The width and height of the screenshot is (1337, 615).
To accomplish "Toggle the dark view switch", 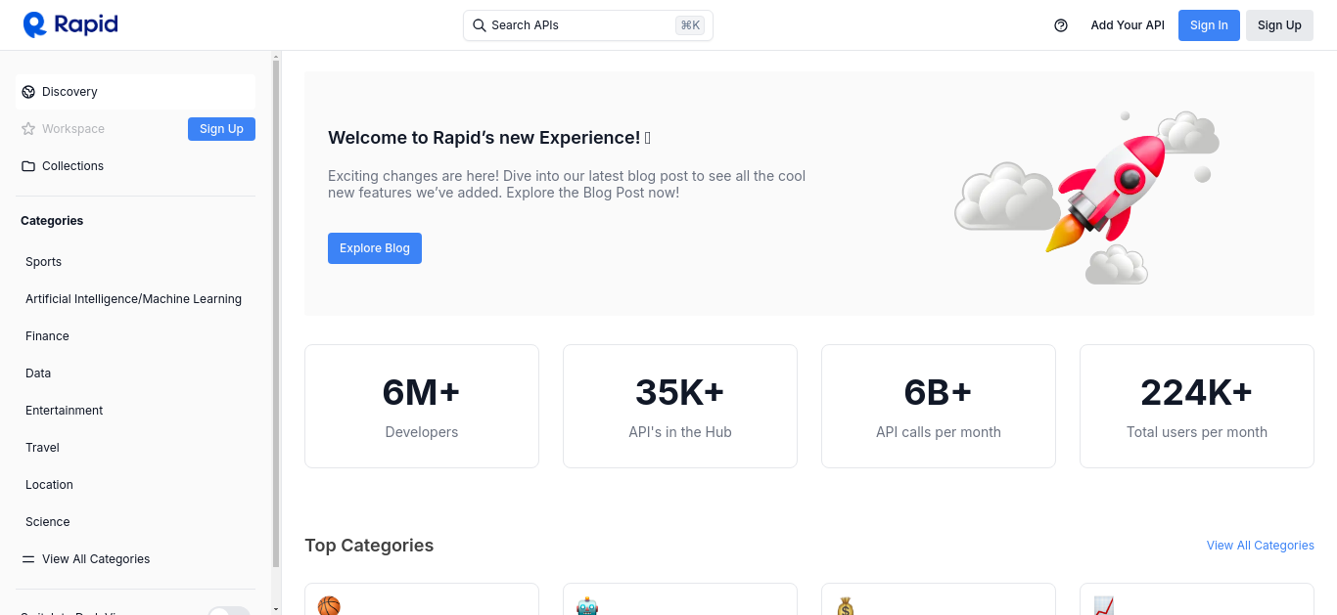I will (x=229, y=611).
